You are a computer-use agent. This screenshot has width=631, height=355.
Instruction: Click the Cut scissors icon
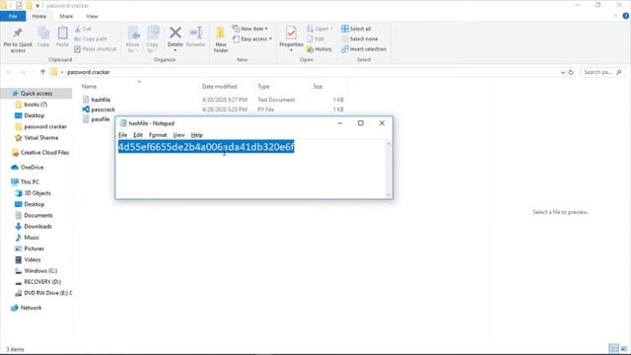point(78,29)
